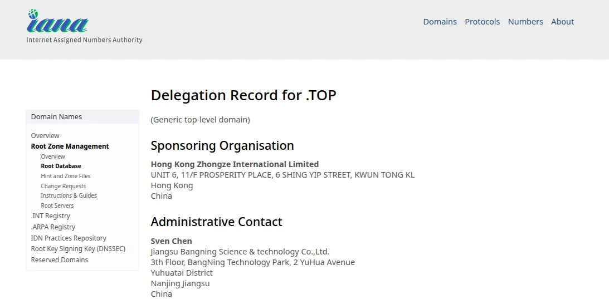This screenshot has width=609, height=299.
Task: Open Instructions & Guides link
Action: click(69, 195)
